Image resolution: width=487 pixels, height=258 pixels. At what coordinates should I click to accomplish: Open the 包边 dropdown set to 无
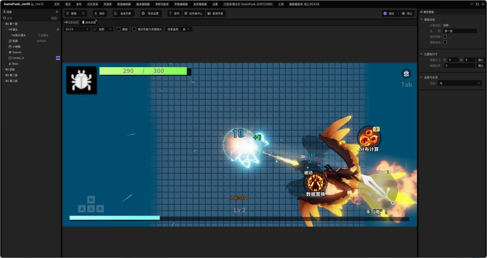tap(460, 83)
